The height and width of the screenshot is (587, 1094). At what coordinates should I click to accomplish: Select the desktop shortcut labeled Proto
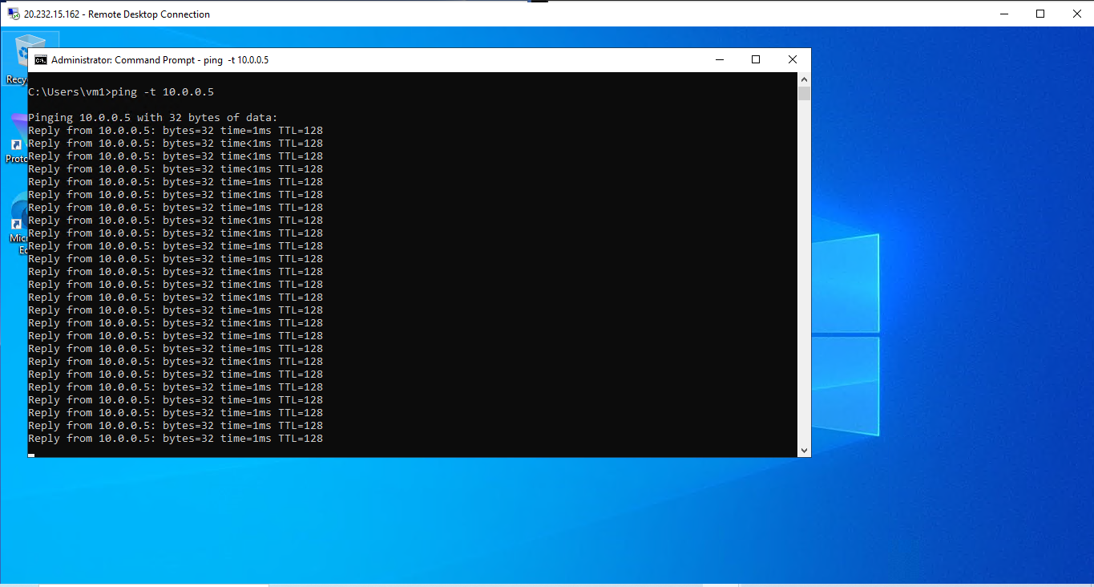coord(16,138)
